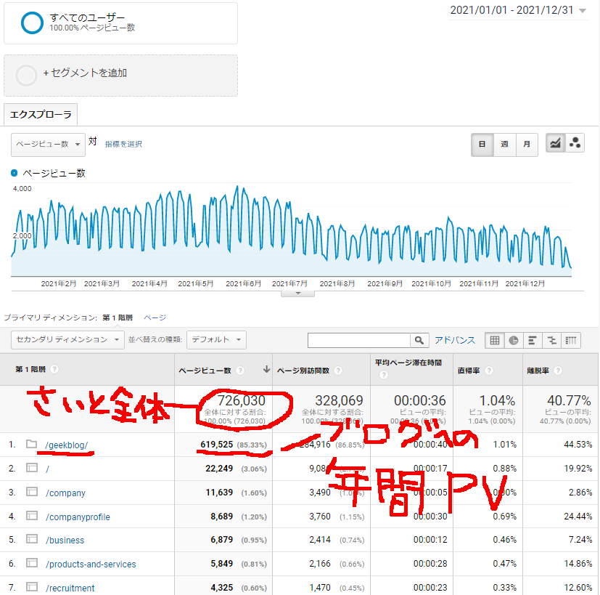
Task: Switch to line chart view
Action: pyautogui.click(x=555, y=144)
